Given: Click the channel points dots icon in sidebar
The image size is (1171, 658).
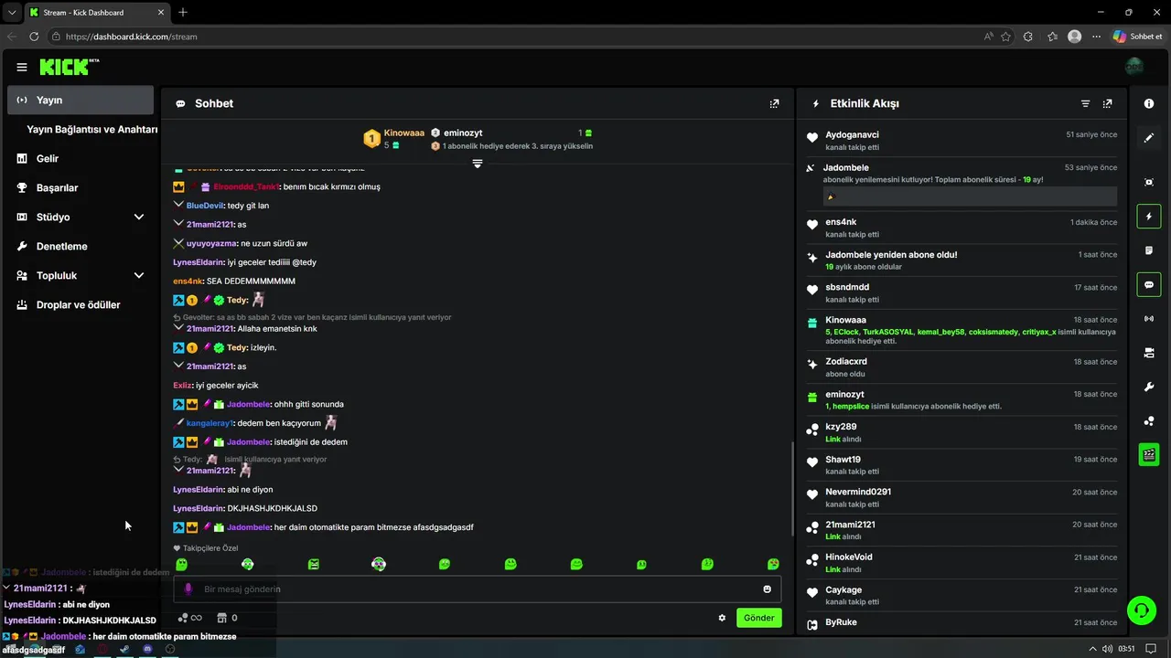Looking at the screenshot, I should coord(1149,421).
